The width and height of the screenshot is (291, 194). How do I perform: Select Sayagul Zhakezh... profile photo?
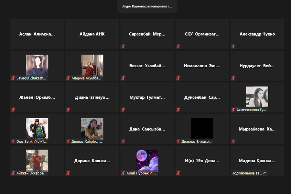point(37,66)
